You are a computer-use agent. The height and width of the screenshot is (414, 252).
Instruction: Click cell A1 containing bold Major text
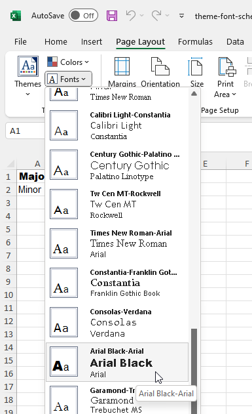tap(31, 176)
